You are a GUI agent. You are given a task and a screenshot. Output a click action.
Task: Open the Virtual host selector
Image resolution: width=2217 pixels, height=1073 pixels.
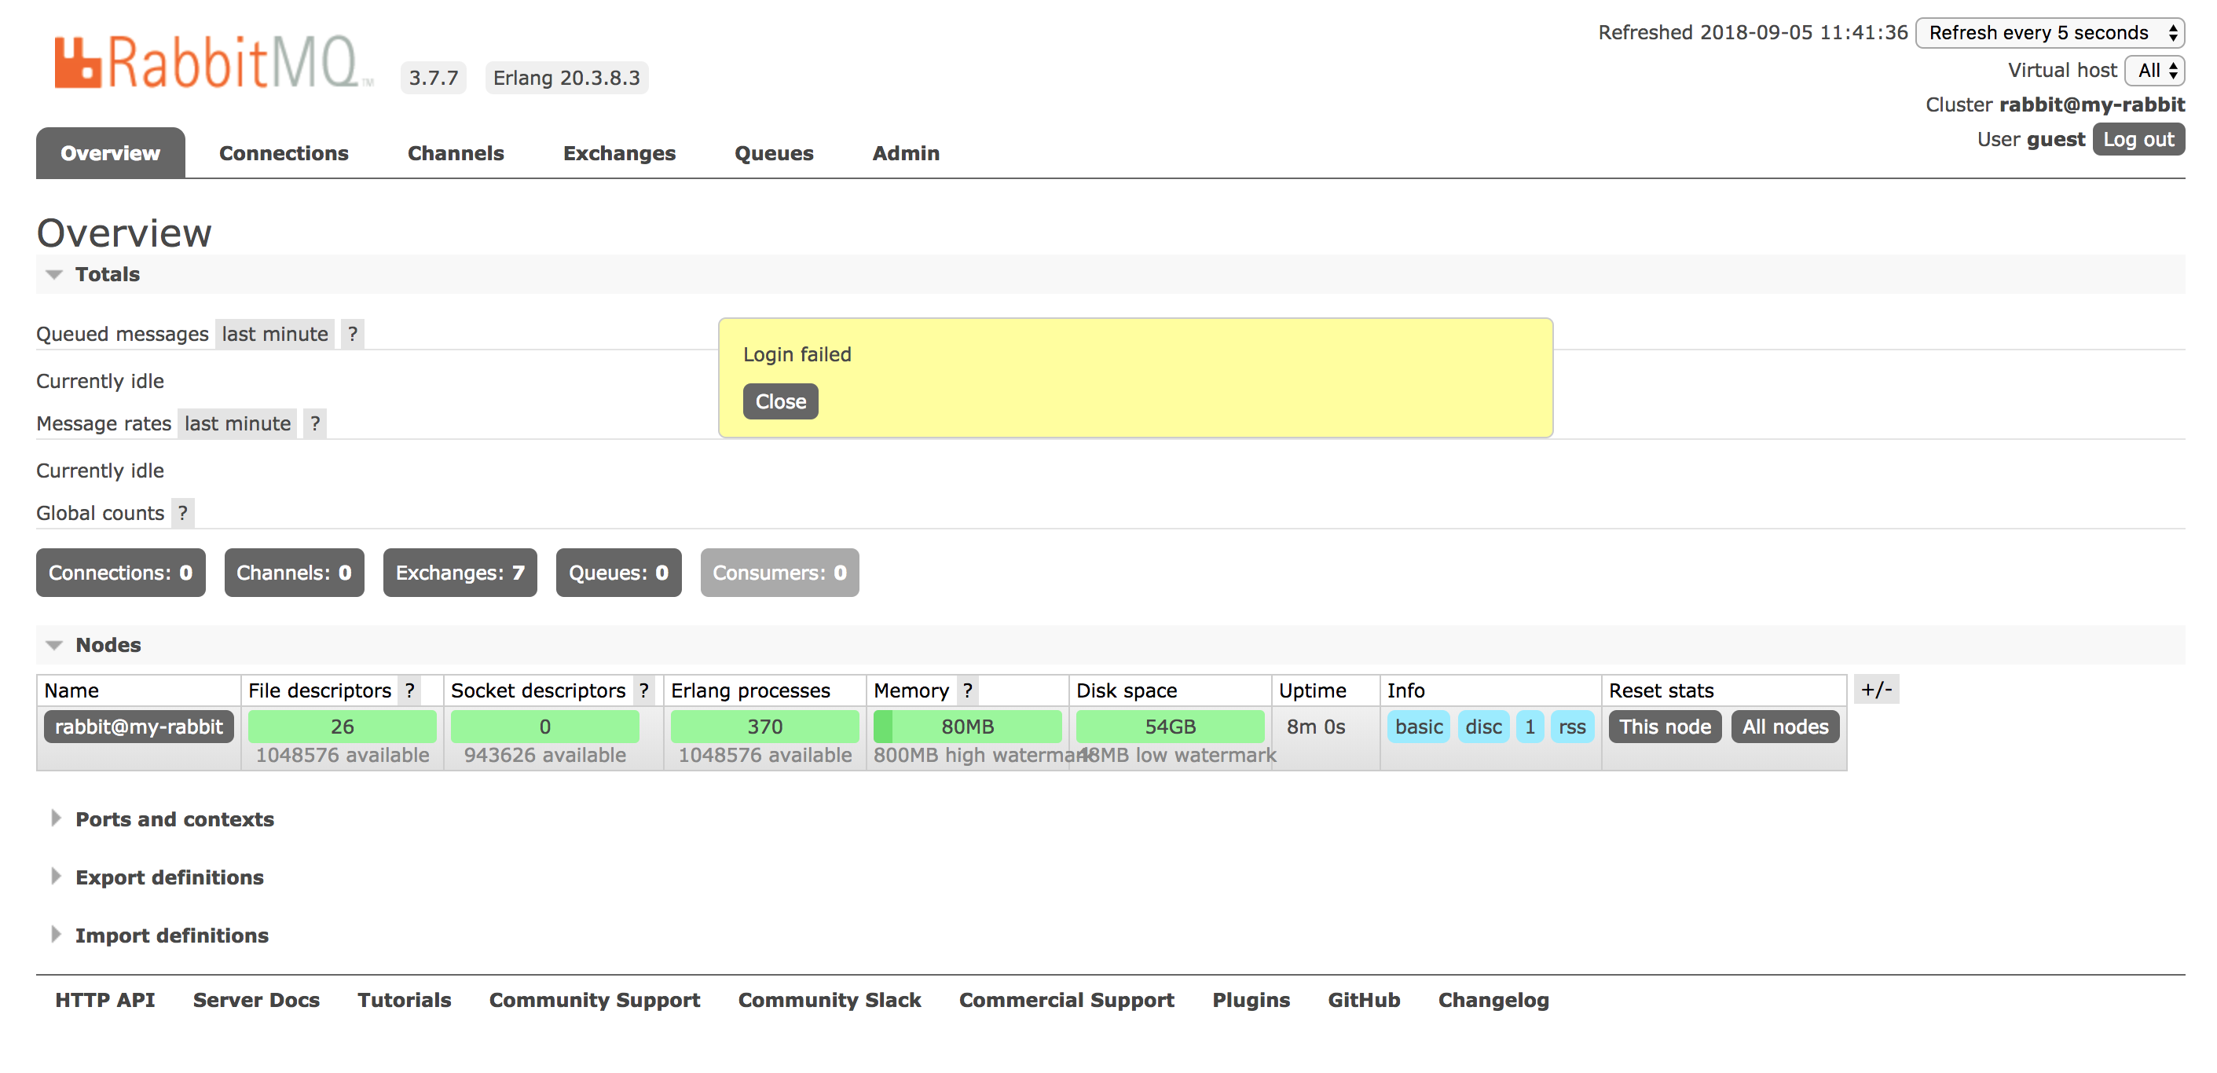[2155, 71]
